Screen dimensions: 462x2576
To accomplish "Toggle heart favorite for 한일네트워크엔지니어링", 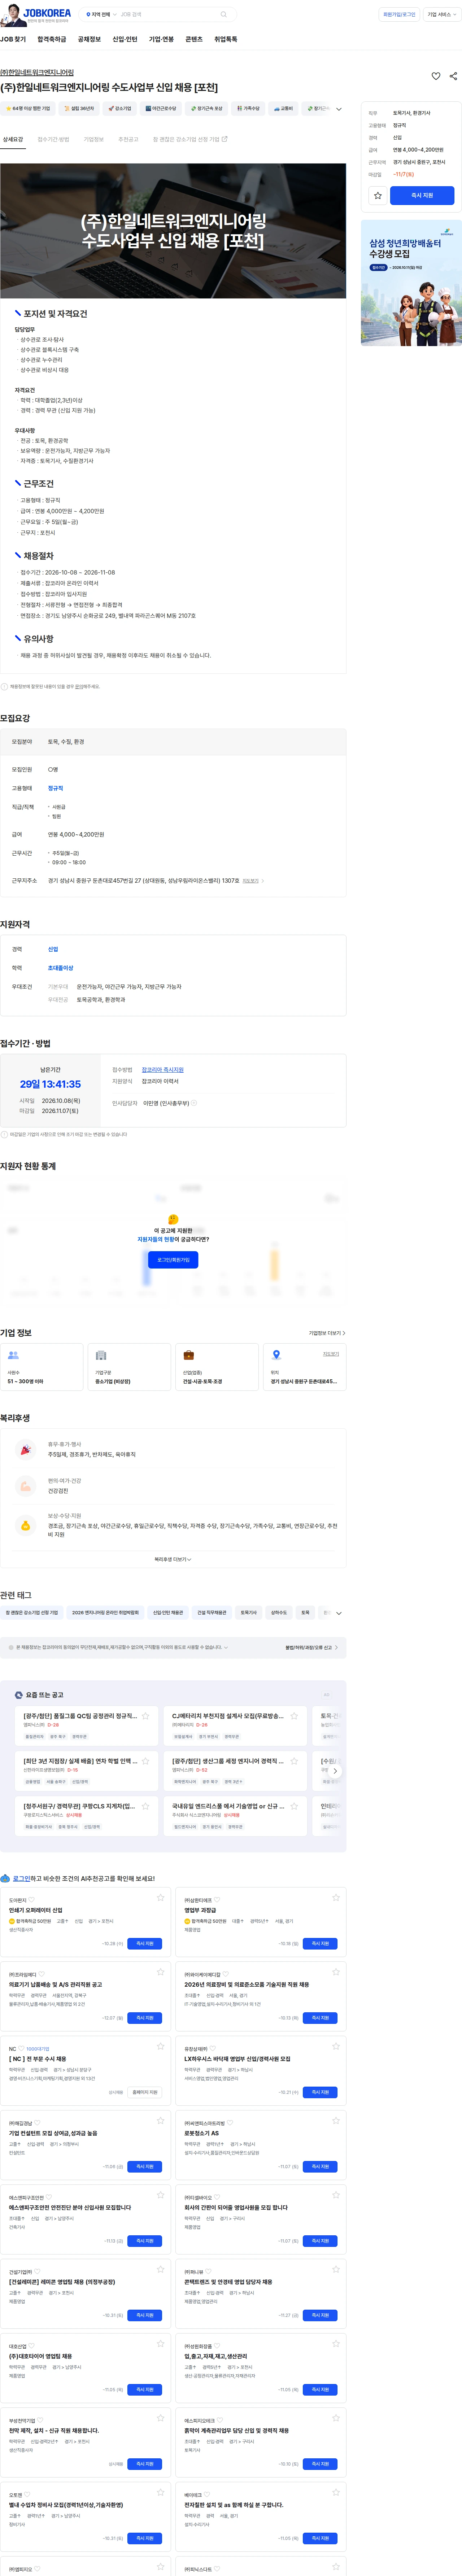I will tap(436, 76).
